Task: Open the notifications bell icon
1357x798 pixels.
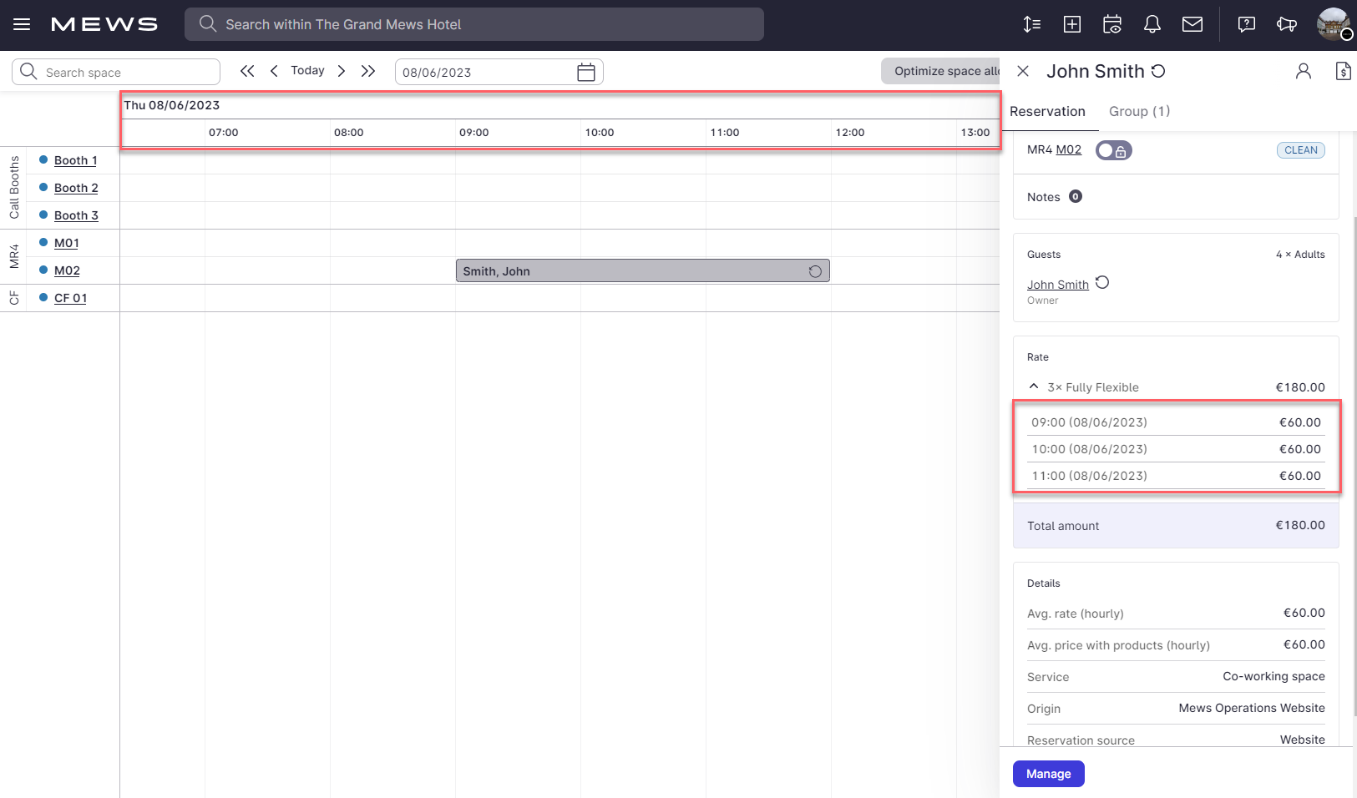Action: [x=1152, y=24]
